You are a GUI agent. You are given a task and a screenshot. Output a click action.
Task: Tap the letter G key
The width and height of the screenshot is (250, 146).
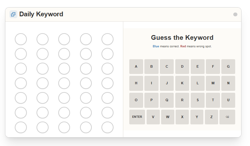point(228,66)
